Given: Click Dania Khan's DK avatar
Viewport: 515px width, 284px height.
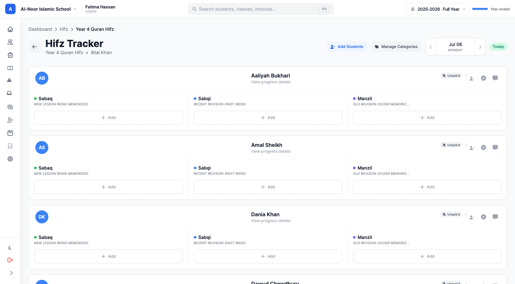Looking at the screenshot, I should tap(42, 217).
